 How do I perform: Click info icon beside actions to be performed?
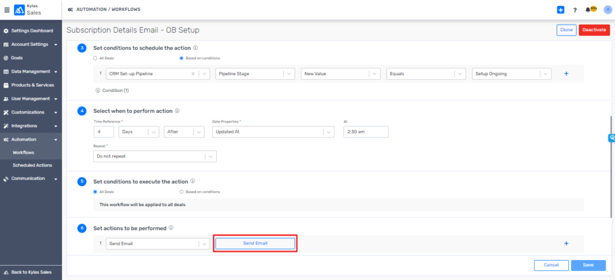coord(171,228)
